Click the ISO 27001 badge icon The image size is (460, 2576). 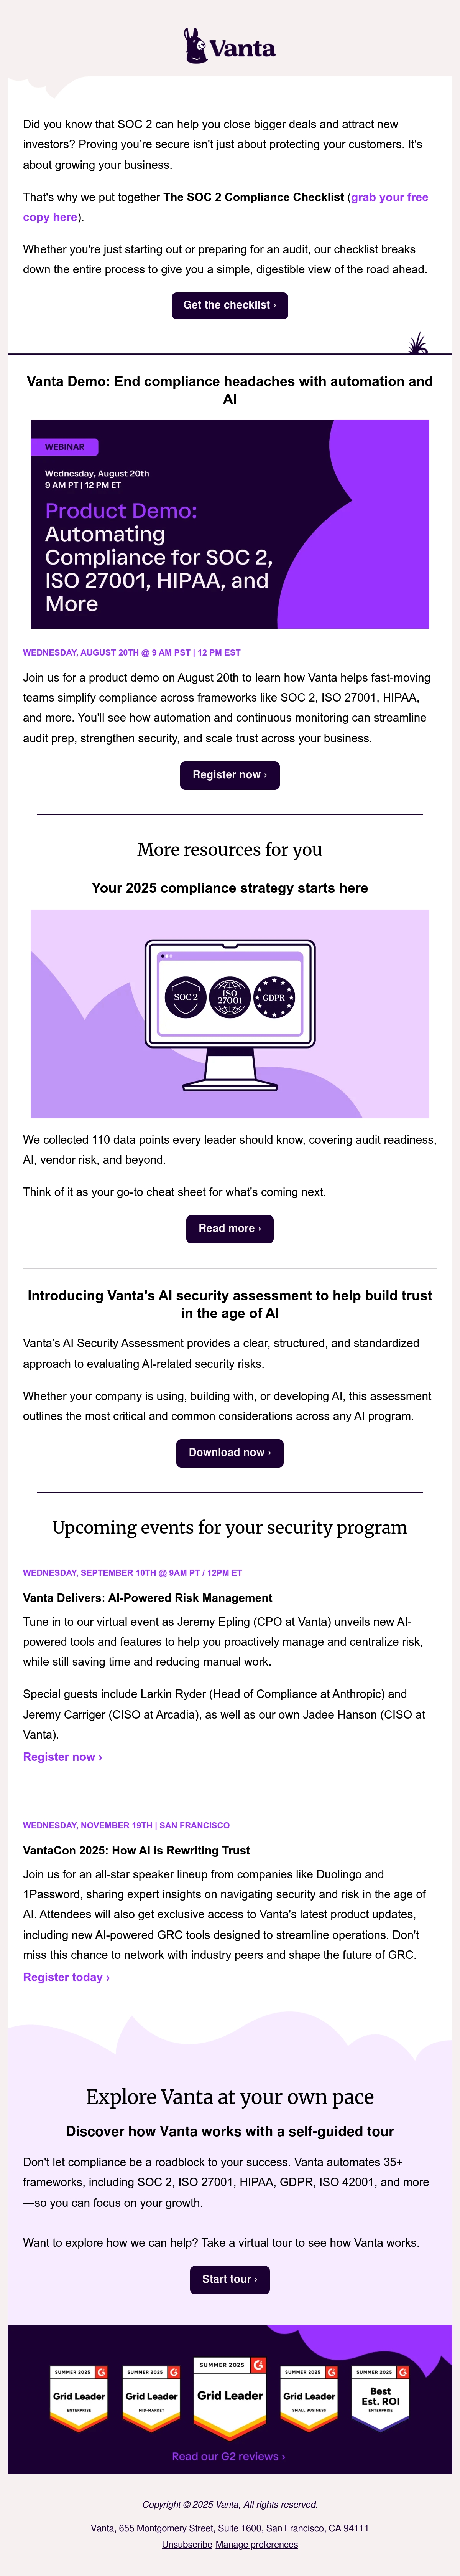pyautogui.click(x=230, y=997)
